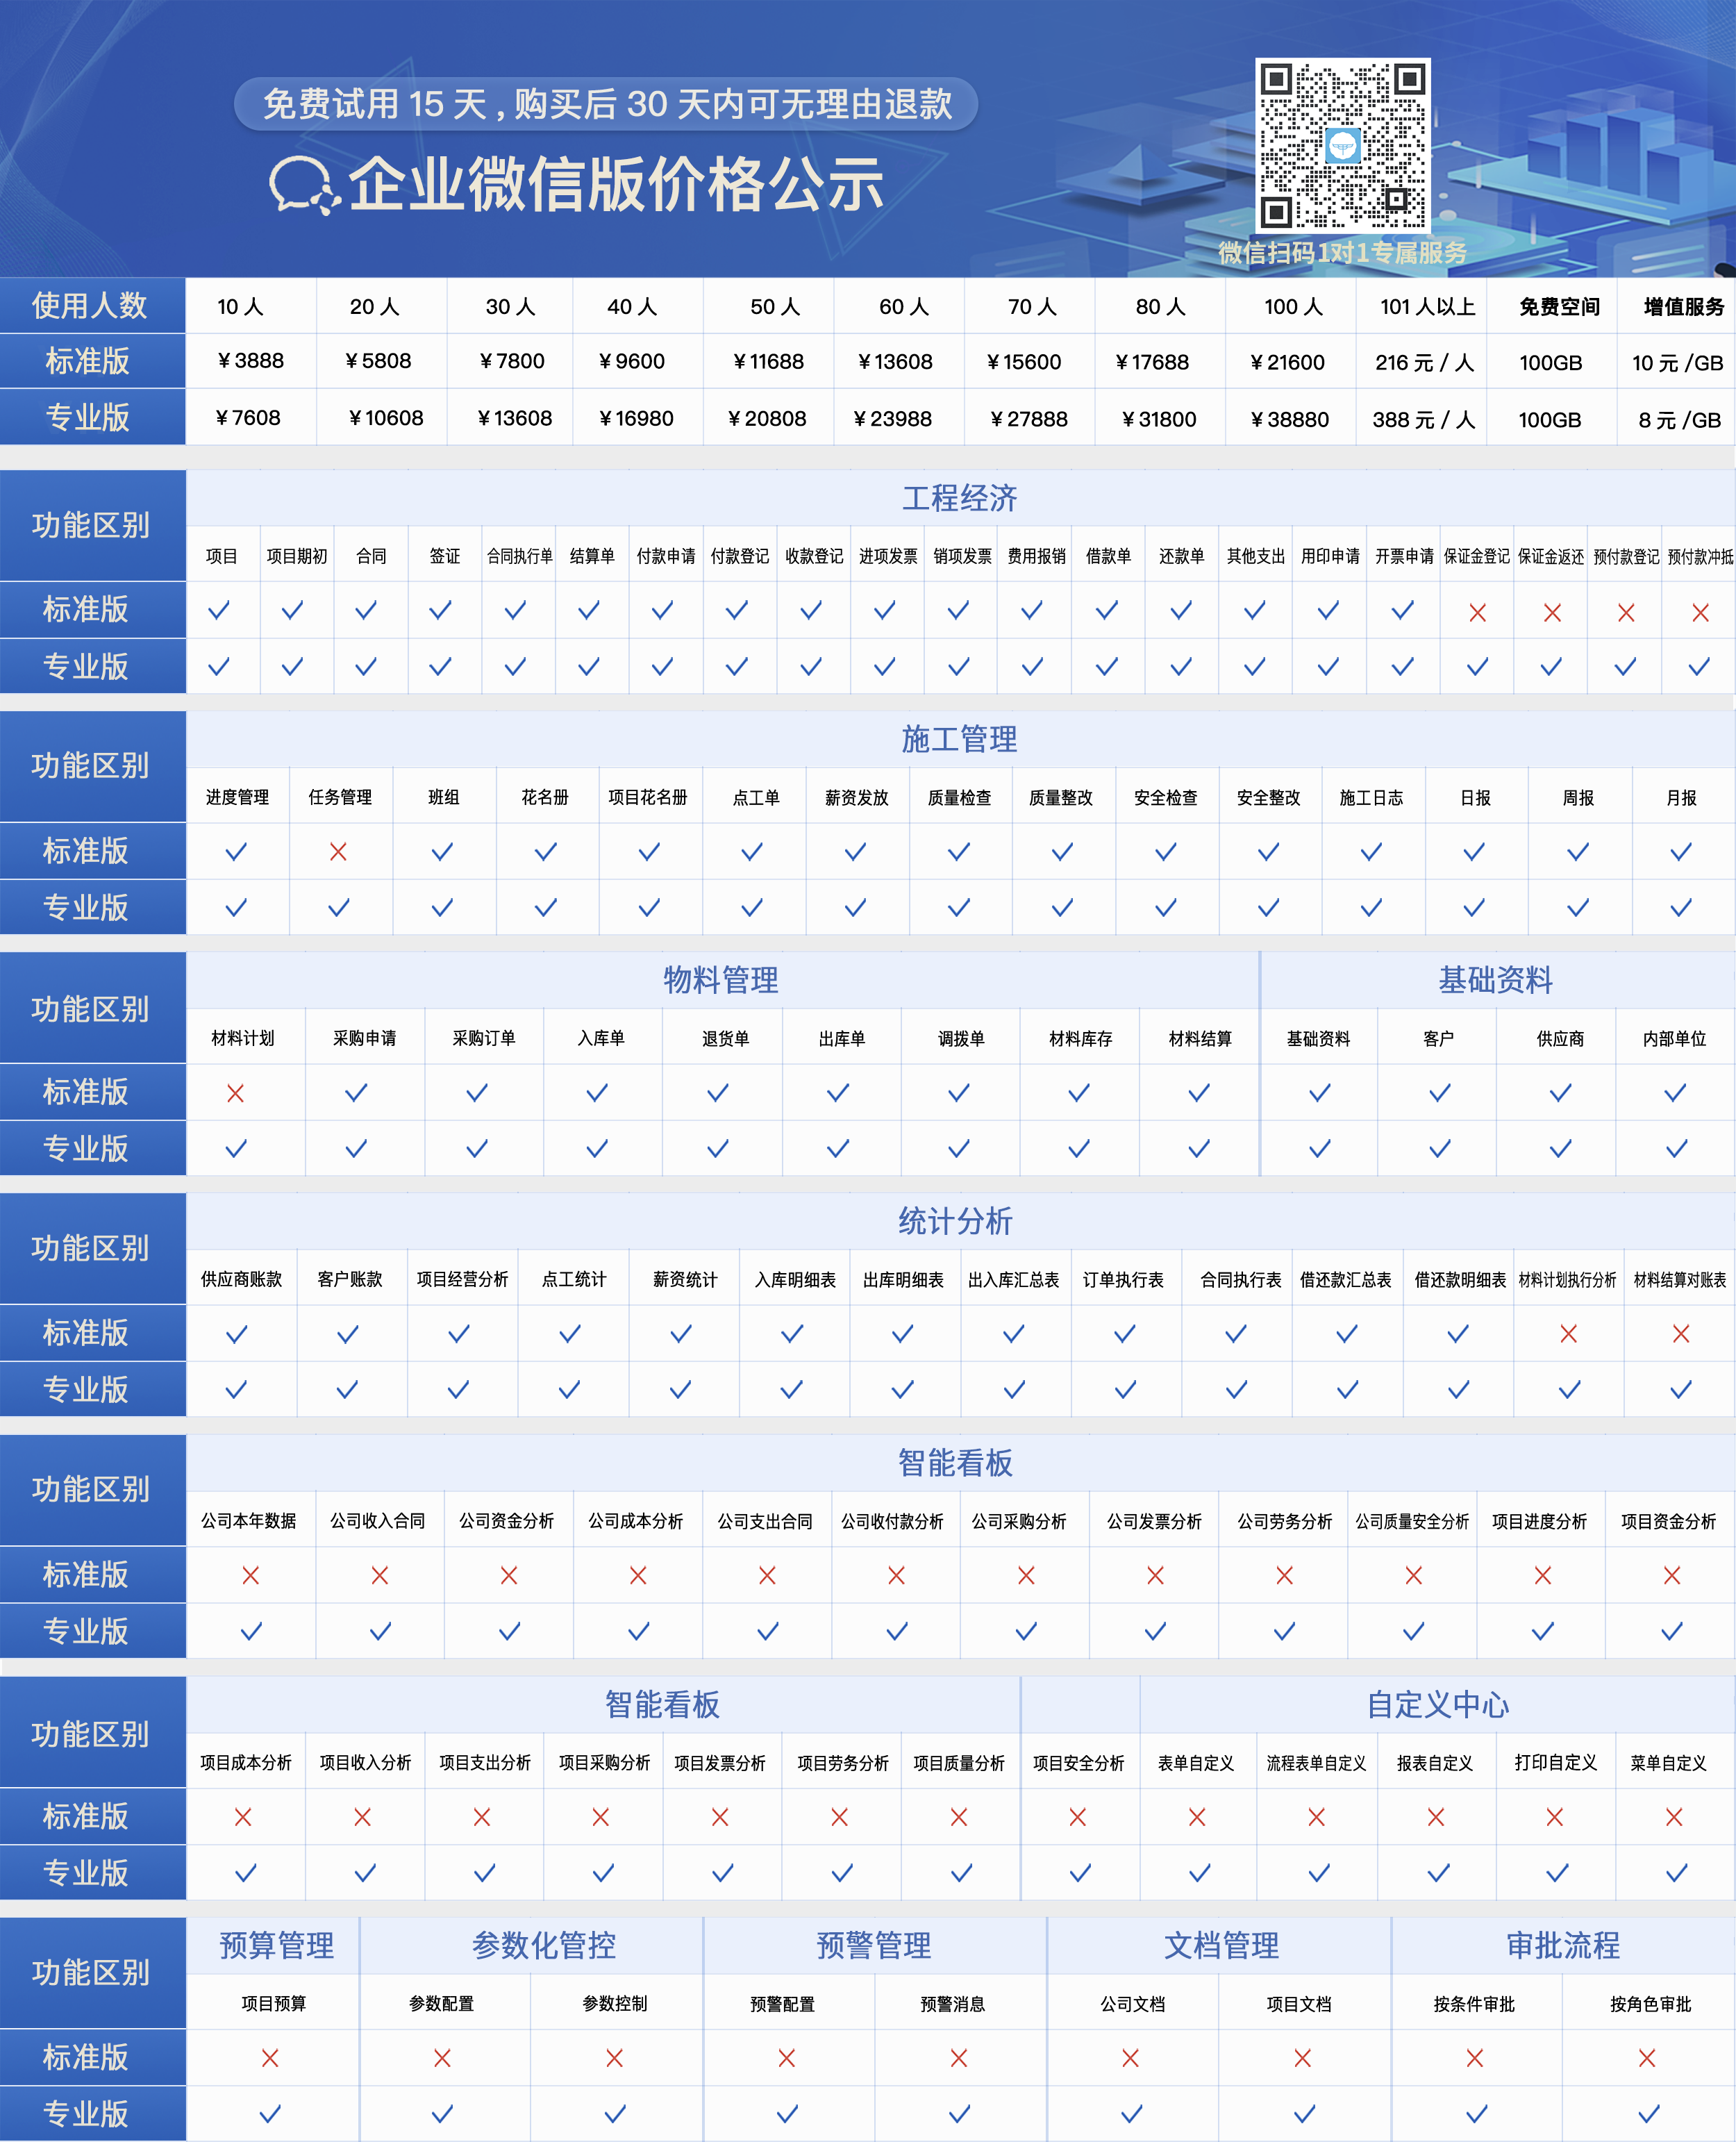Click the 基础资料 section heading
The width and height of the screenshot is (1736, 2142).
[1495, 980]
